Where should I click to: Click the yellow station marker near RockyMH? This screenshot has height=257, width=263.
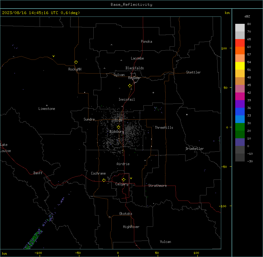[76, 62]
